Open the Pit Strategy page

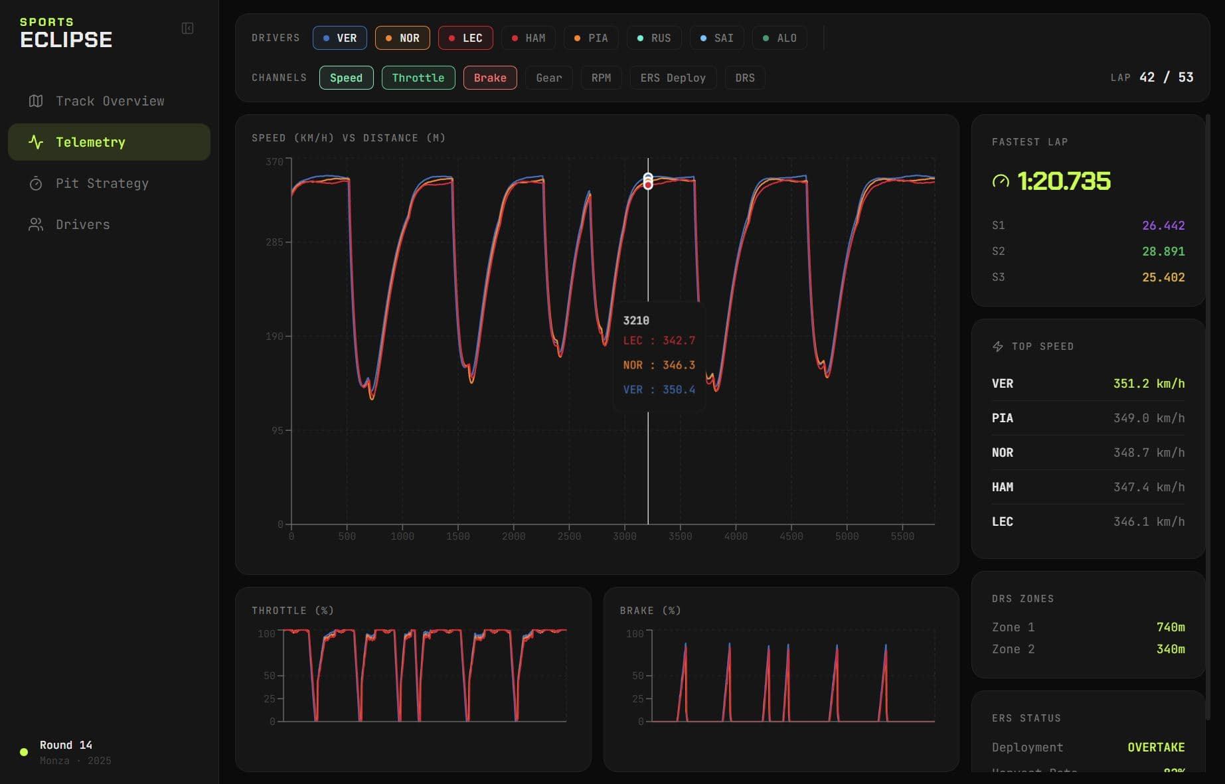pos(109,183)
